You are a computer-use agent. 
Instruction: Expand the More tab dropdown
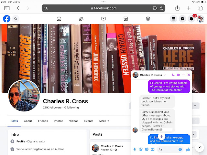(x=104, y=121)
